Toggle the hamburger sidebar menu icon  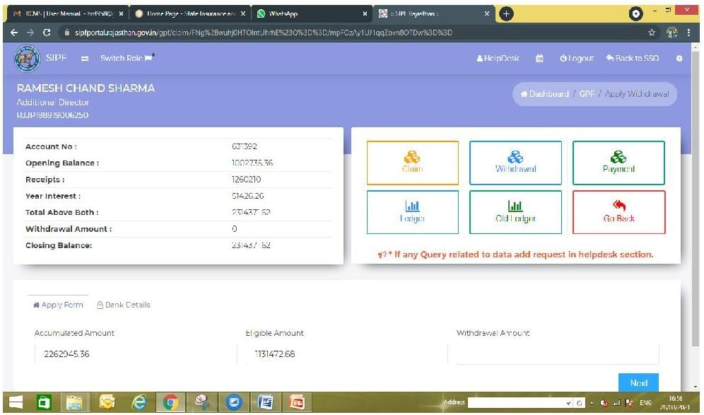[x=84, y=59]
